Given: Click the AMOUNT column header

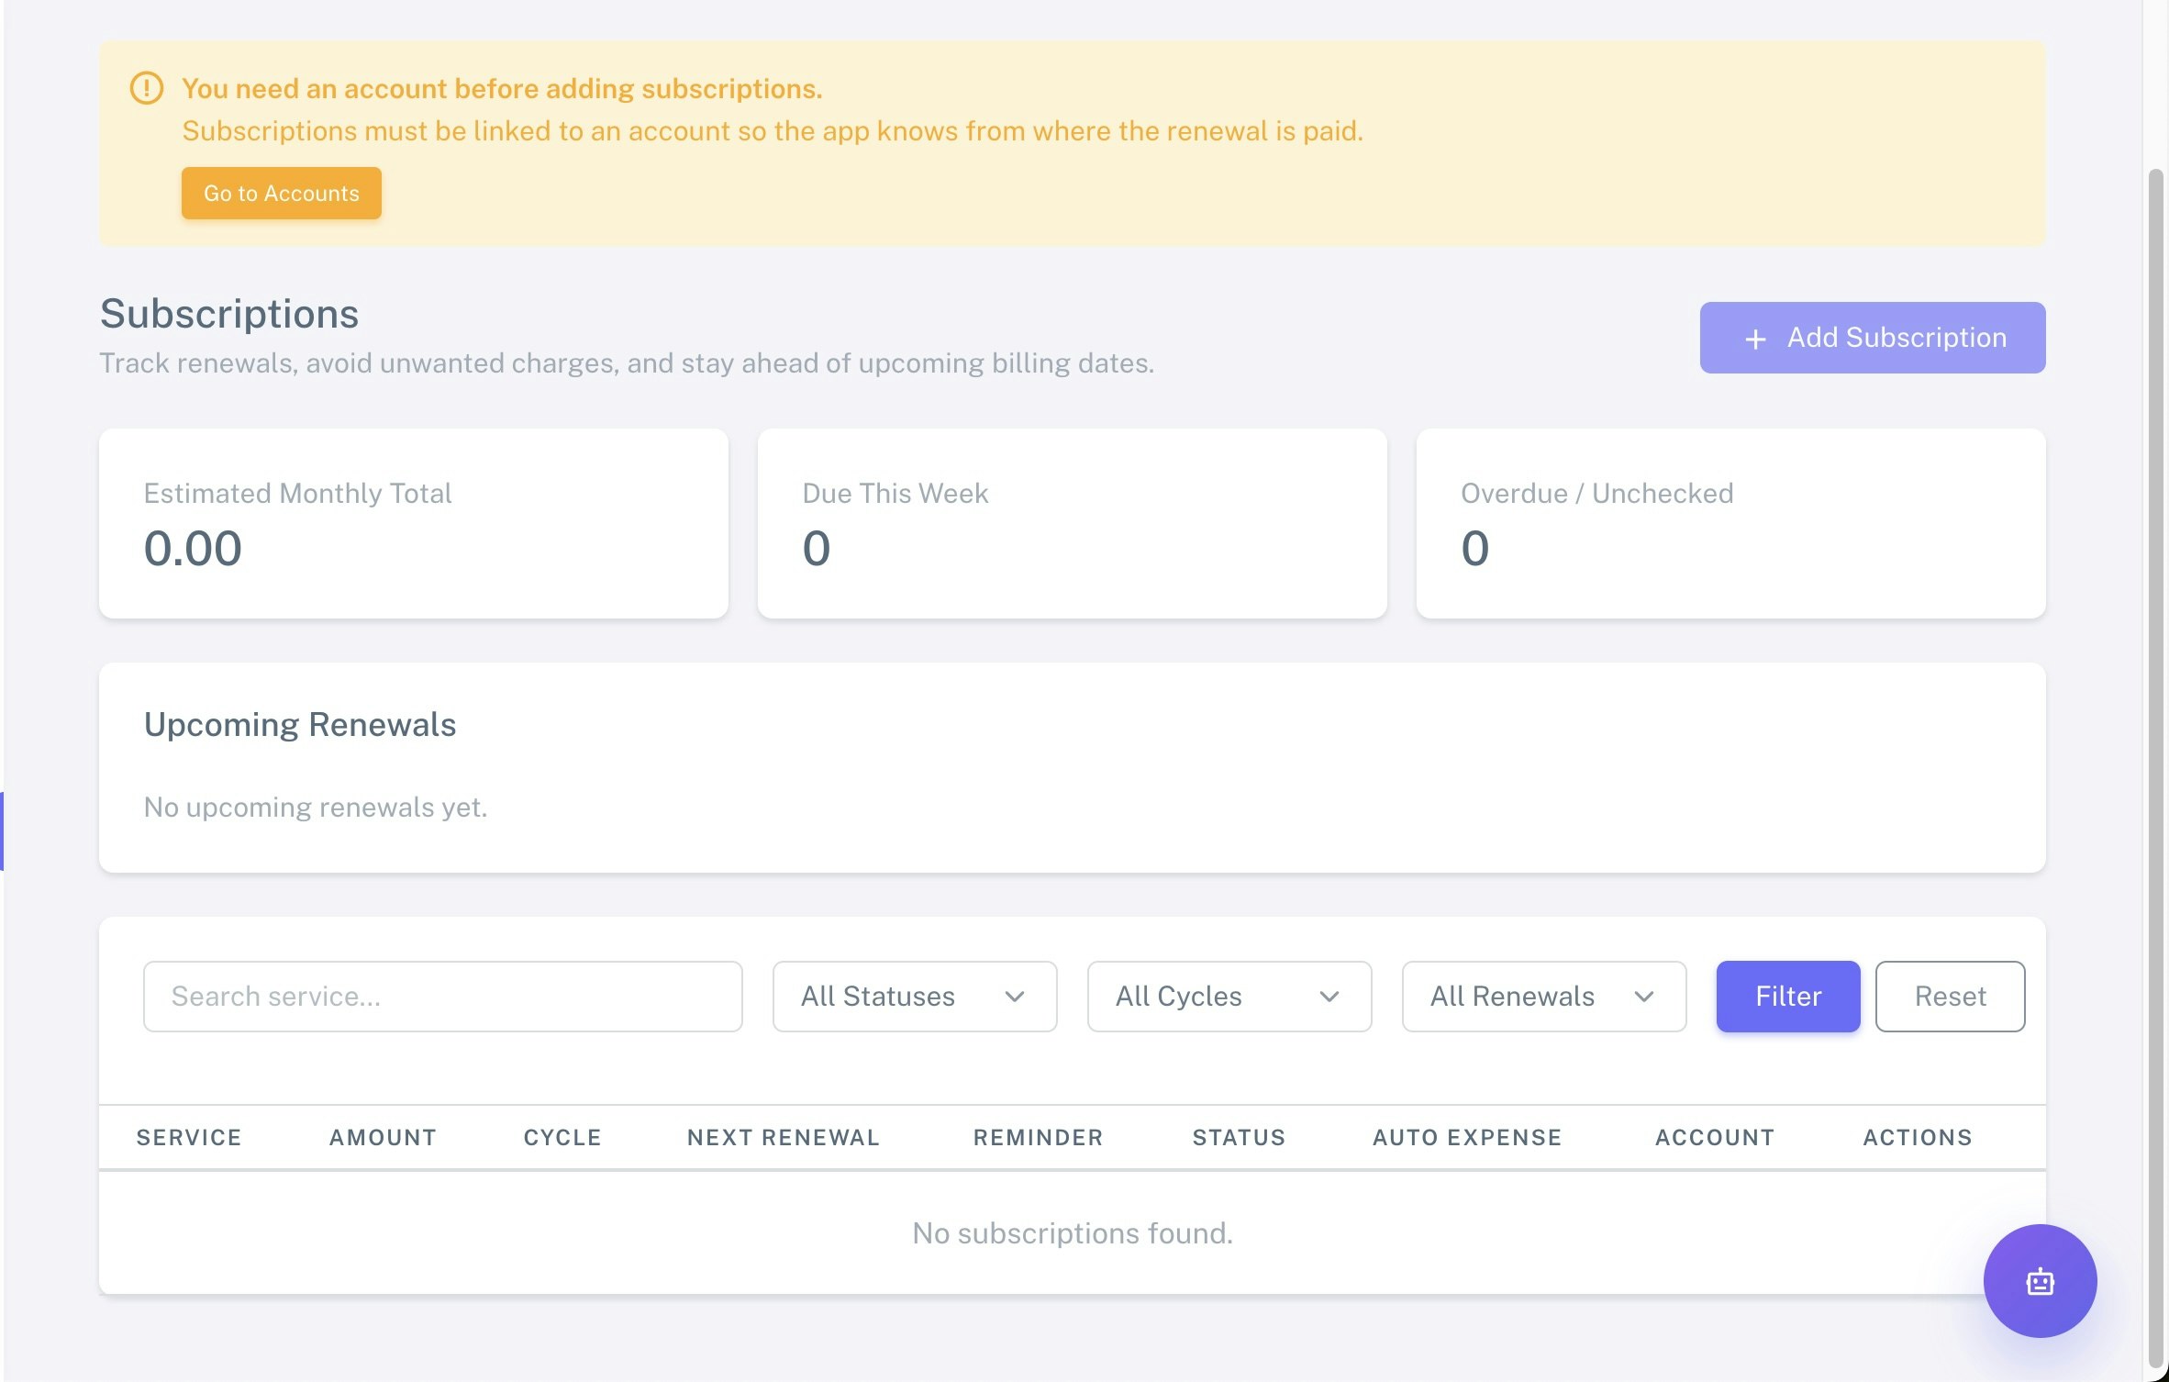Looking at the screenshot, I should pyautogui.click(x=383, y=1137).
